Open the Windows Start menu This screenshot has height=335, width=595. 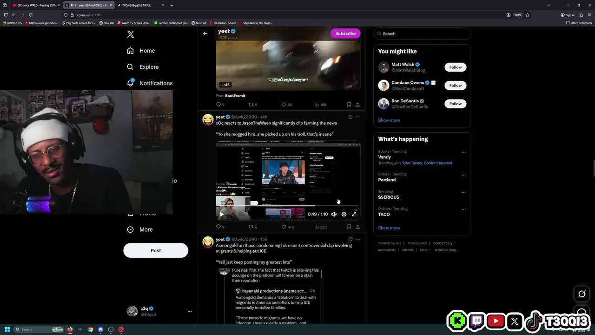point(7,329)
